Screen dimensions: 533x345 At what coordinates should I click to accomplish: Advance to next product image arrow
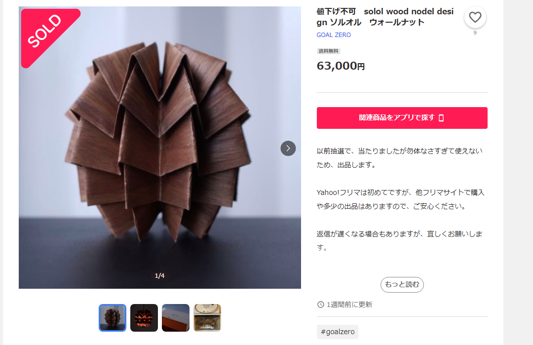[x=288, y=148]
